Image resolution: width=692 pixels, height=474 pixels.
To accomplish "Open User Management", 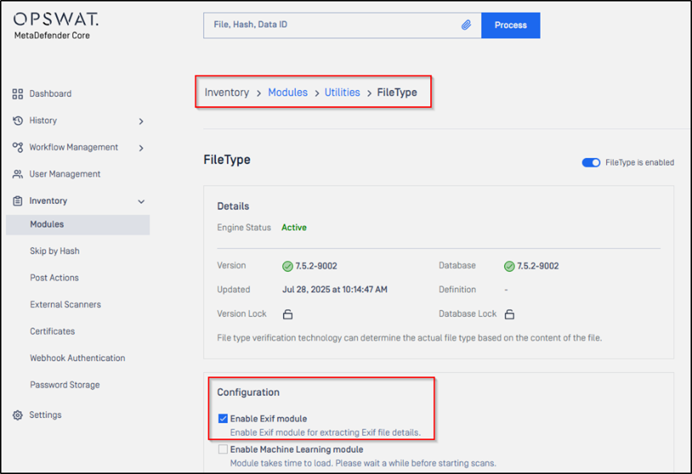I will pos(65,174).
